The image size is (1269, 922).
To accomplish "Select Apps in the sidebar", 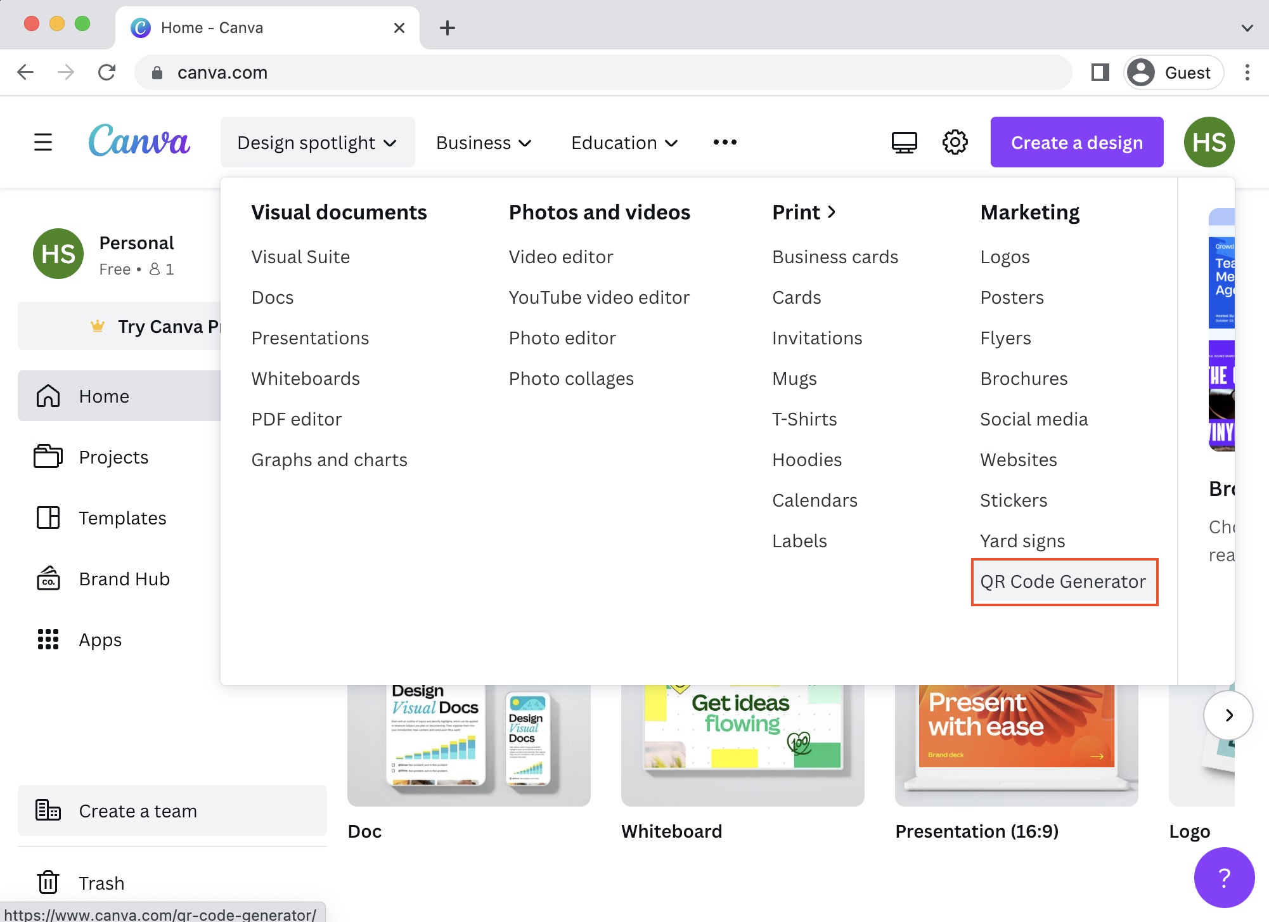I will click(x=119, y=639).
